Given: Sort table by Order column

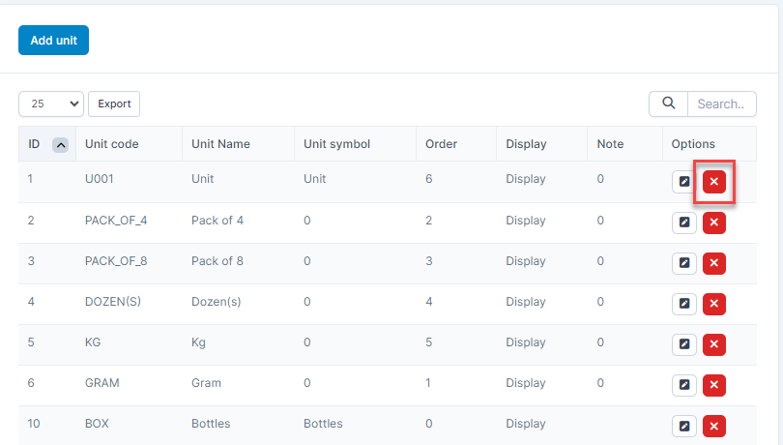Looking at the screenshot, I should point(441,144).
